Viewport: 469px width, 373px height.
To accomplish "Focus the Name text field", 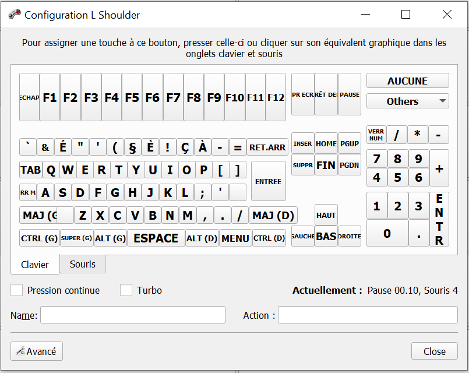I will (132, 315).
